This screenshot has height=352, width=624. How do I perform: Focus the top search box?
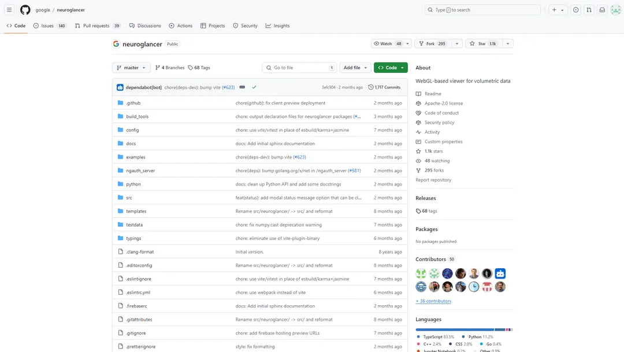[x=482, y=10]
